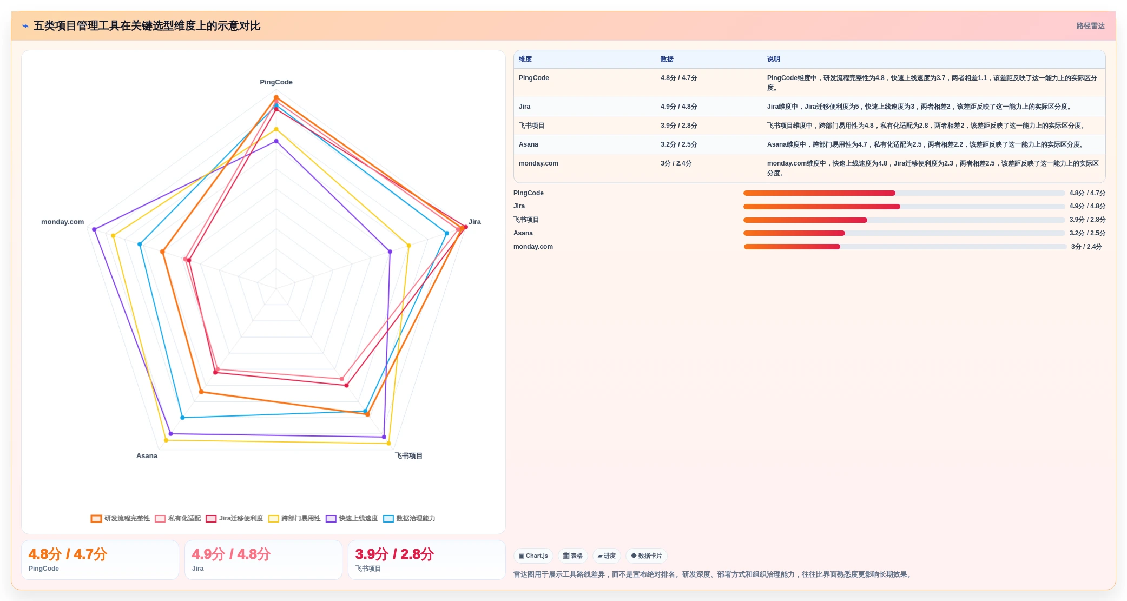Screen dimensions: 1127x601
Task: Click the blue 数据治理能力 legend swatch
Action: (x=388, y=518)
